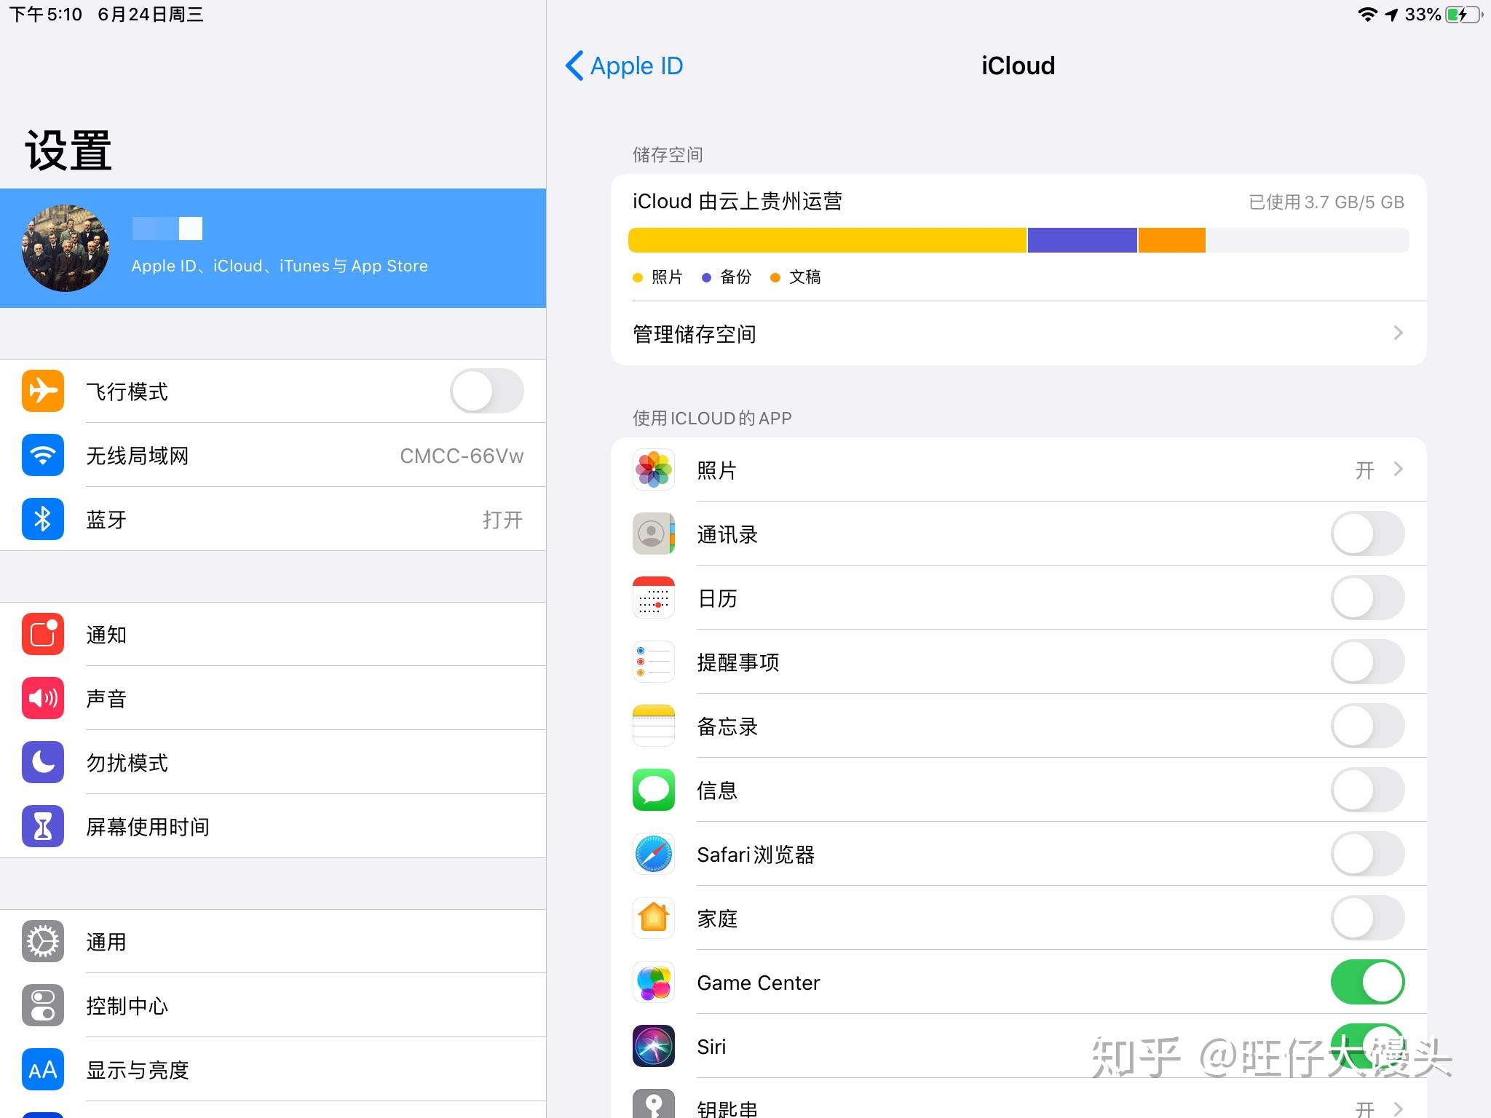Screen dimensions: 1491x1118
Task: Turn on the 提醒事项 switch
Action: [x=1368, y=662]
